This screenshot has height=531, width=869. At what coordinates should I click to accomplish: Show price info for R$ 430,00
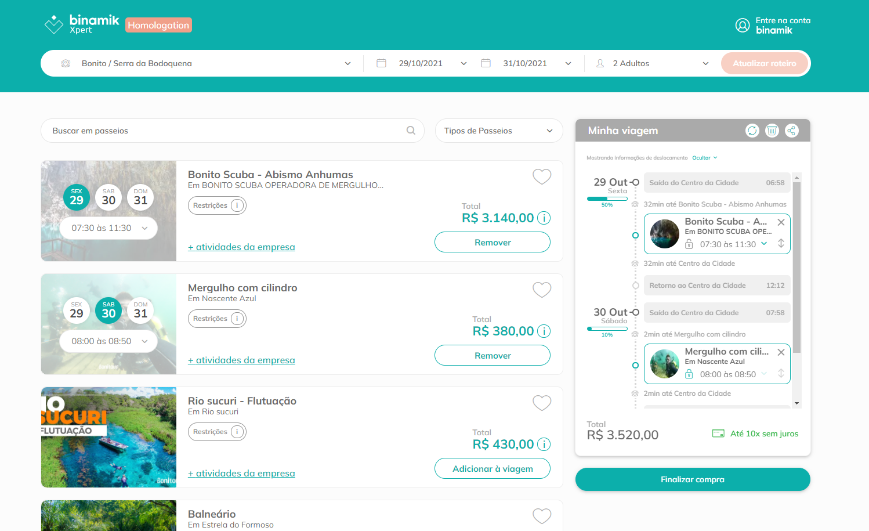[544, 445]
